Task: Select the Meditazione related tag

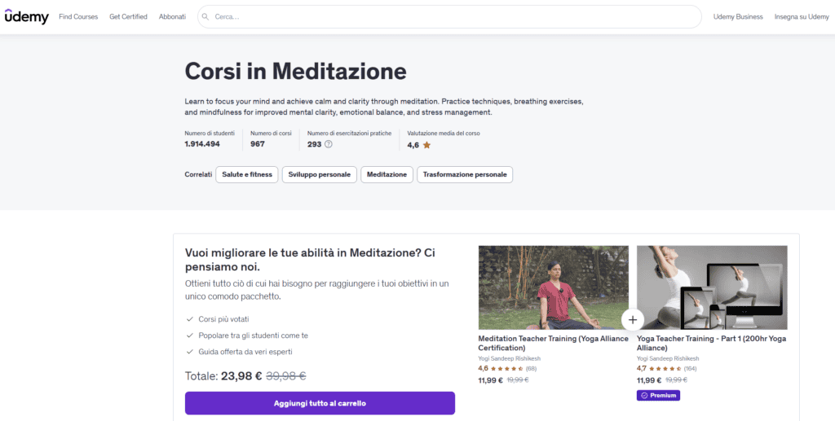Action: click(x=387, y=174)
